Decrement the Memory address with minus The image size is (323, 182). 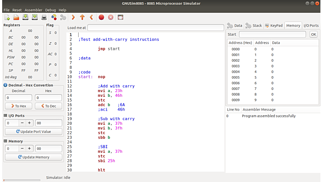click(22, 148)
